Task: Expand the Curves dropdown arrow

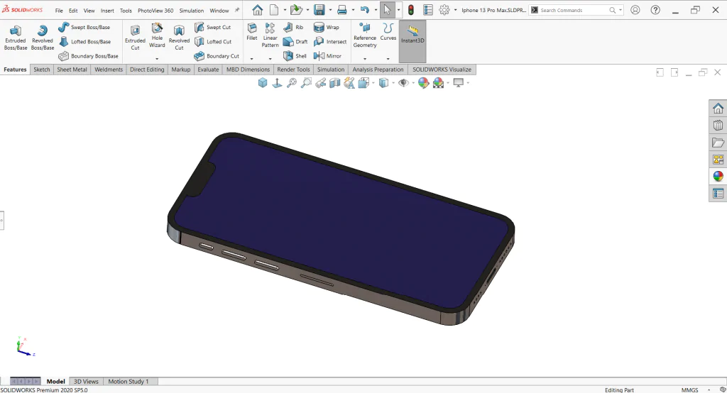Action: (388, 59)
